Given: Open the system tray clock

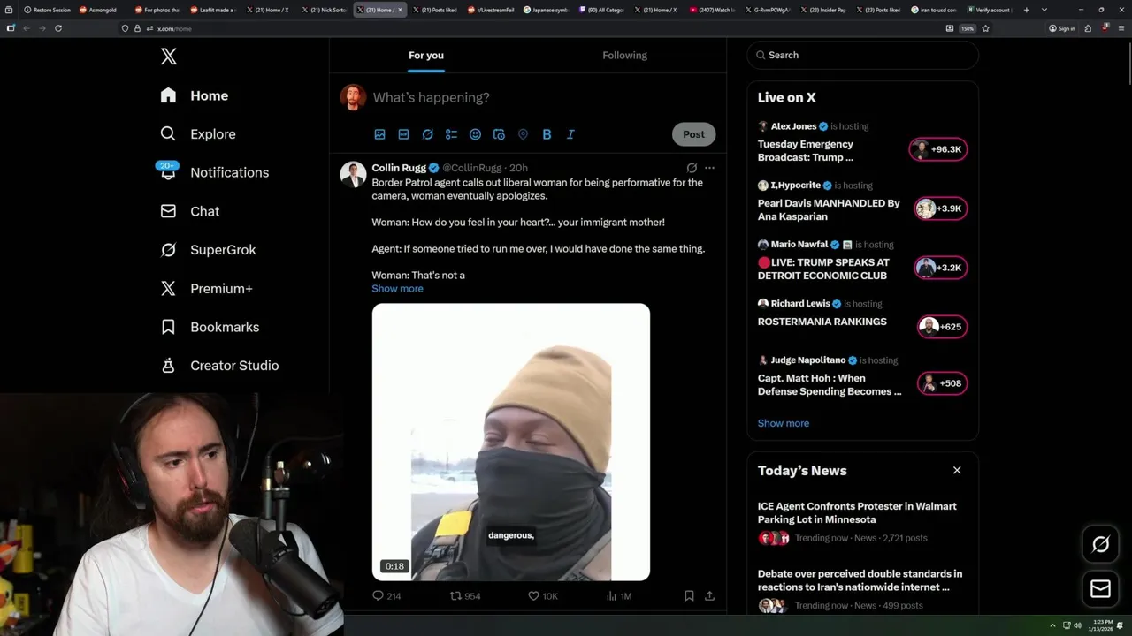Looking at the screenshot, I should click(x=1102, y=625).
